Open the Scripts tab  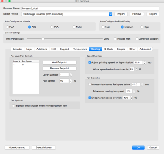pyautogui.click(x=121, y=49)
